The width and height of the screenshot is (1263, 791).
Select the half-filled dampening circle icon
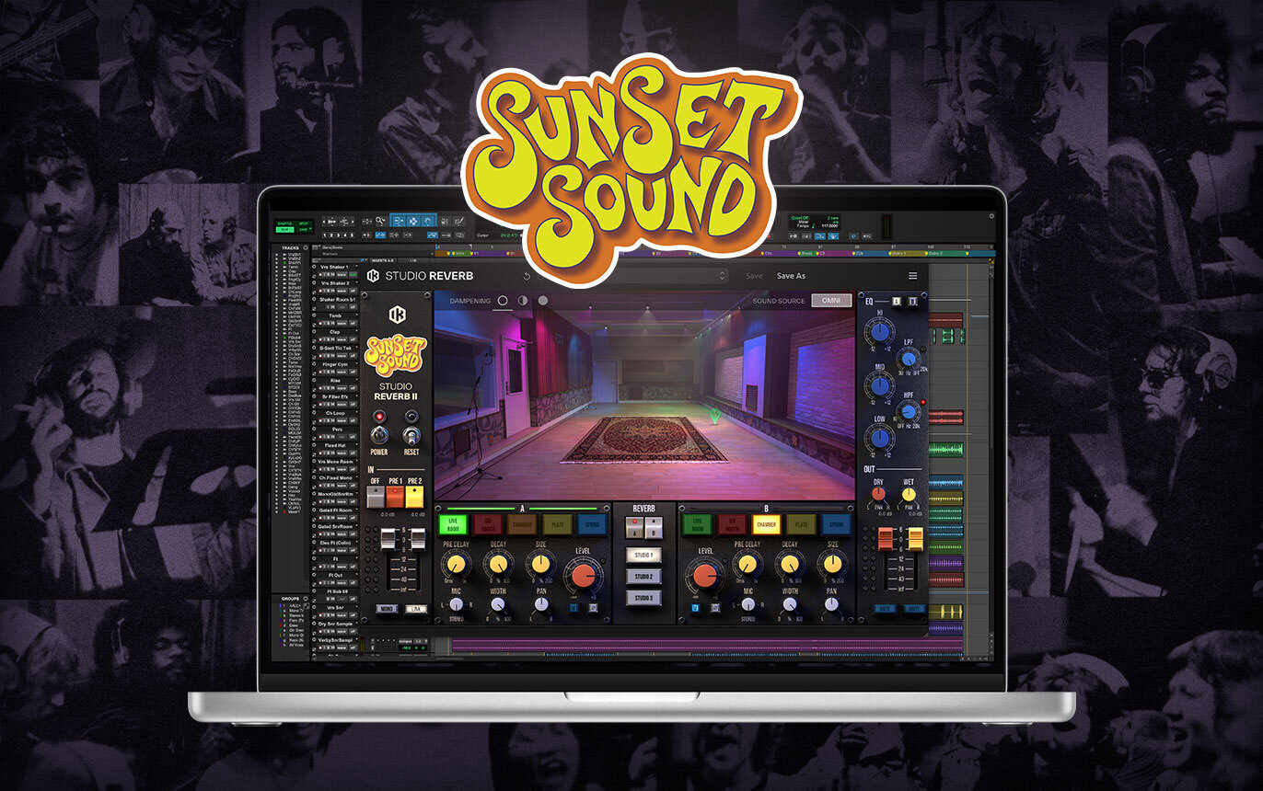523,301
